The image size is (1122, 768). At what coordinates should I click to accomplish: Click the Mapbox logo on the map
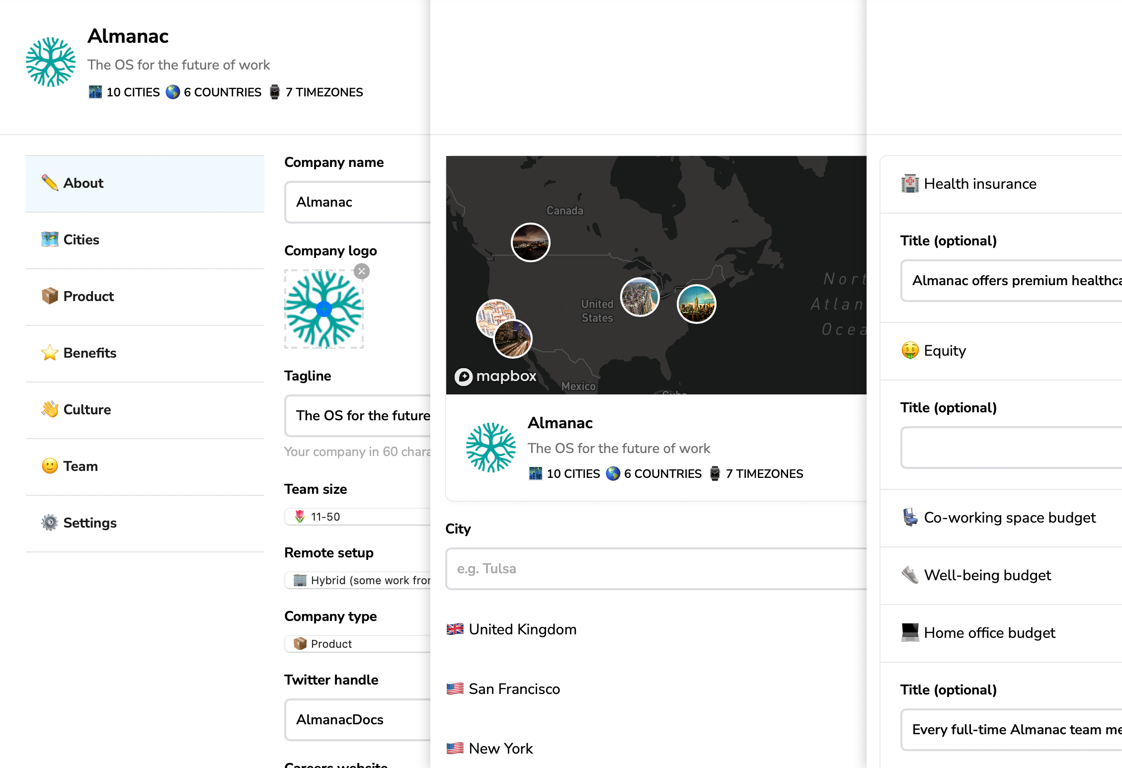(x=496, y=376)
